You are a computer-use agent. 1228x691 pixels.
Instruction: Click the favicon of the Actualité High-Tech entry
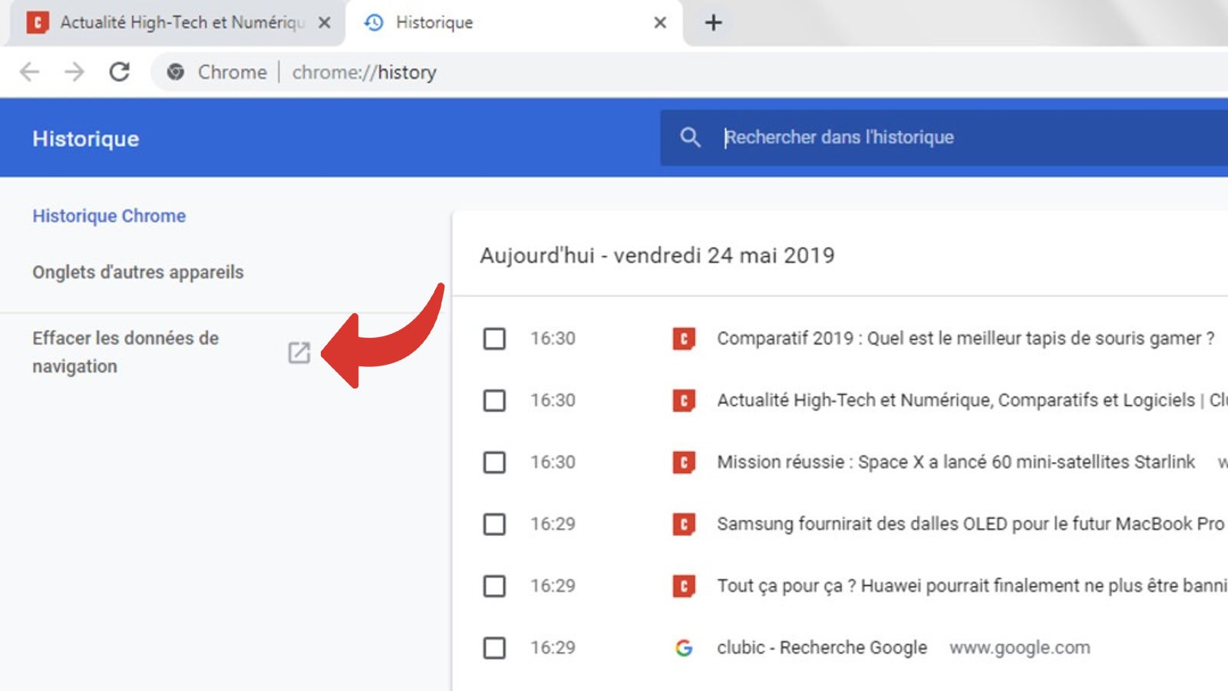tap(683, 401)
